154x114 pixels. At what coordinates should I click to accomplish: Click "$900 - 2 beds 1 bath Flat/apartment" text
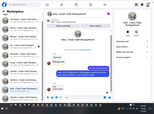63,22
